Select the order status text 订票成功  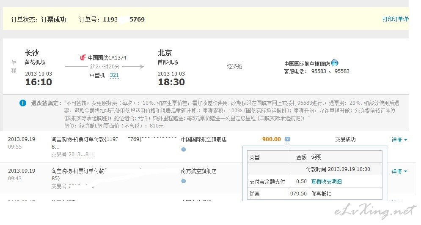53,19
